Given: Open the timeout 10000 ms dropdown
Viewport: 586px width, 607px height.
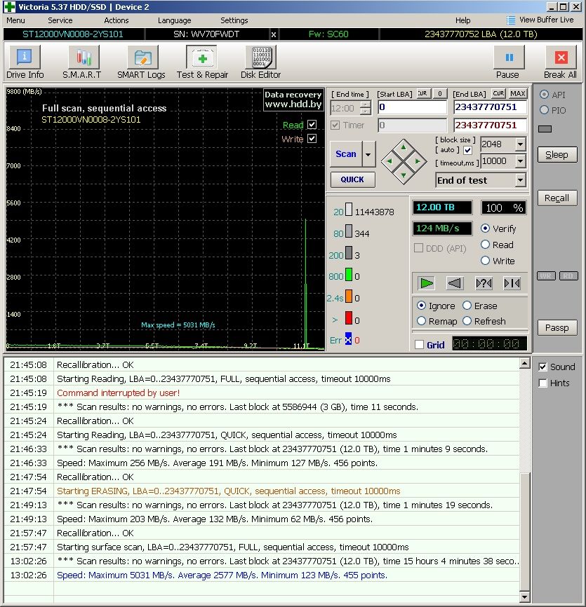Looking at the screenshot, I should pos(520,162).
